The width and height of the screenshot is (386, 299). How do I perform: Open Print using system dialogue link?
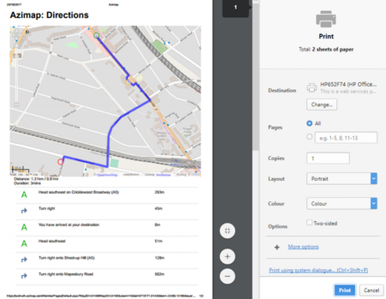(x=319, y=270)
